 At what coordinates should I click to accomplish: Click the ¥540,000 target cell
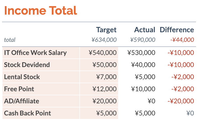coord(99,53)
